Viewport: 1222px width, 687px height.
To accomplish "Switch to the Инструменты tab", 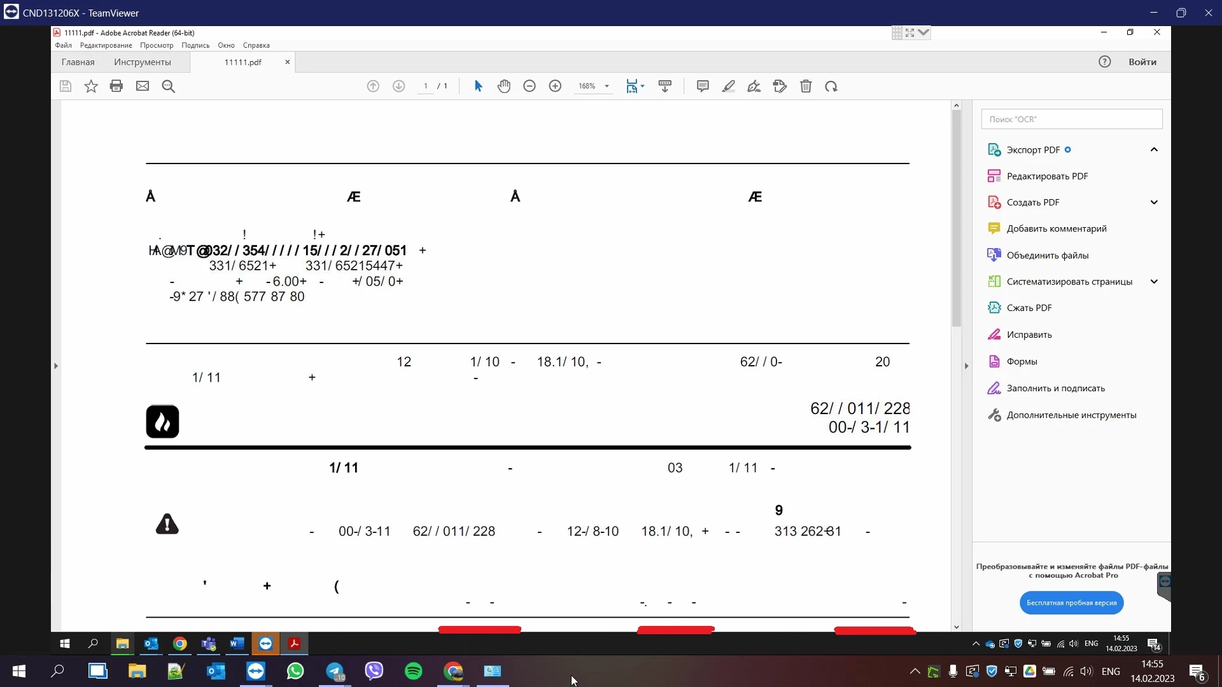I will 143,62.
